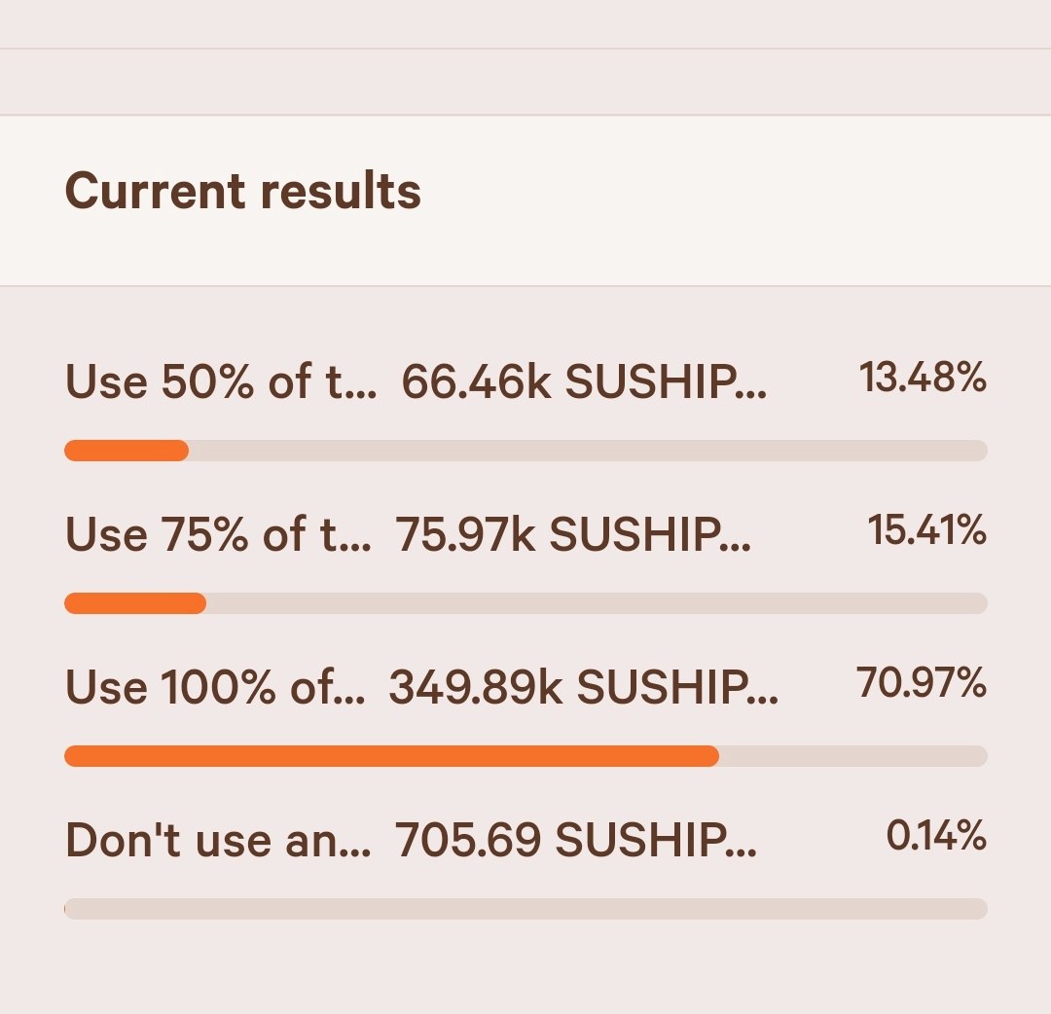Image resolution: width=1051 pixels, height=1014 pixels.
Task: Click the unfilled part of the 70.97% bar
Action: coord(853,756)
